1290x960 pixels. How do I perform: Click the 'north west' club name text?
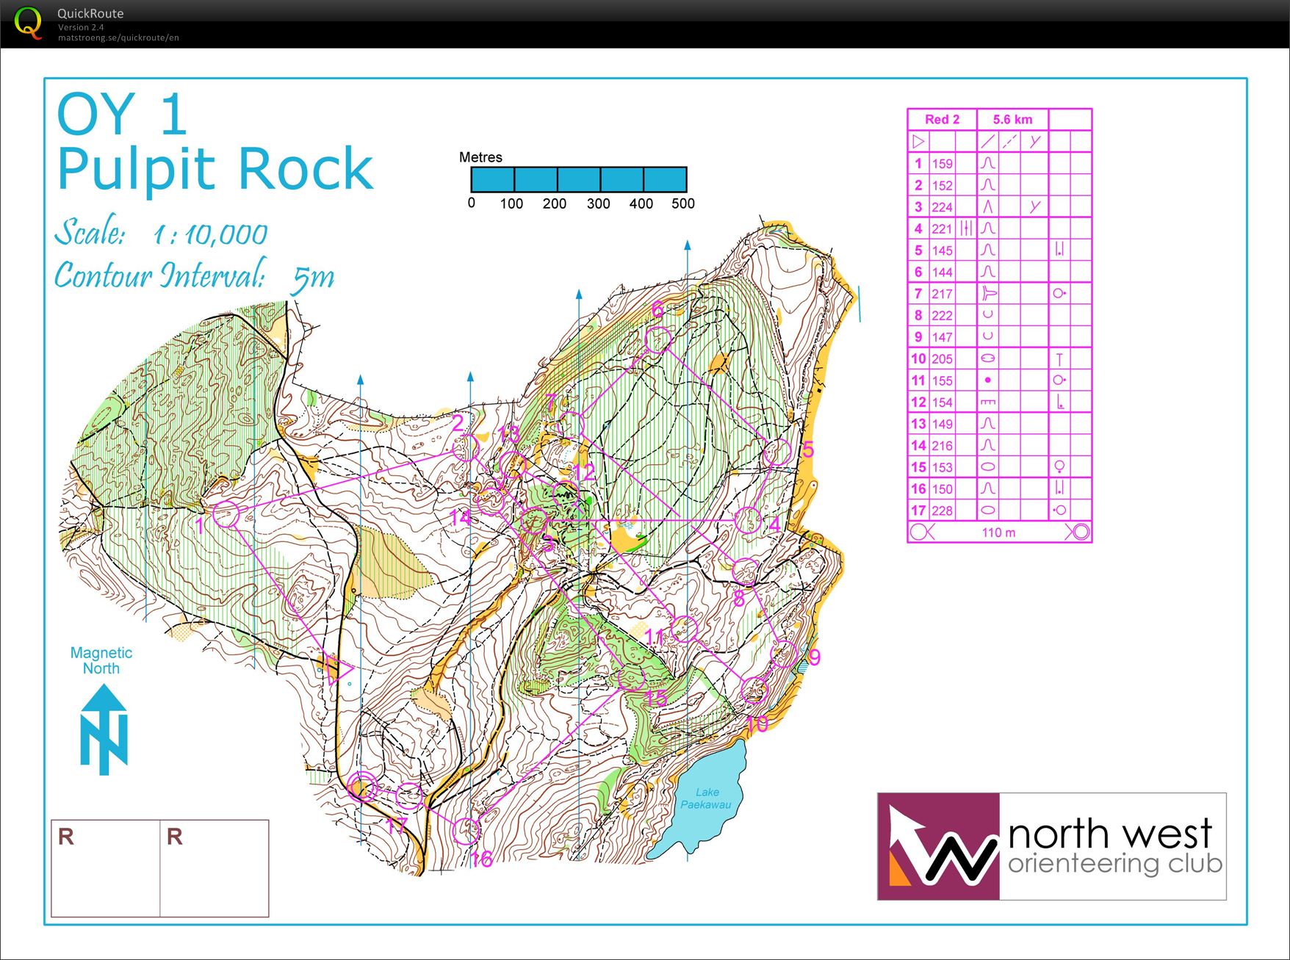[x=1110, y=834]
